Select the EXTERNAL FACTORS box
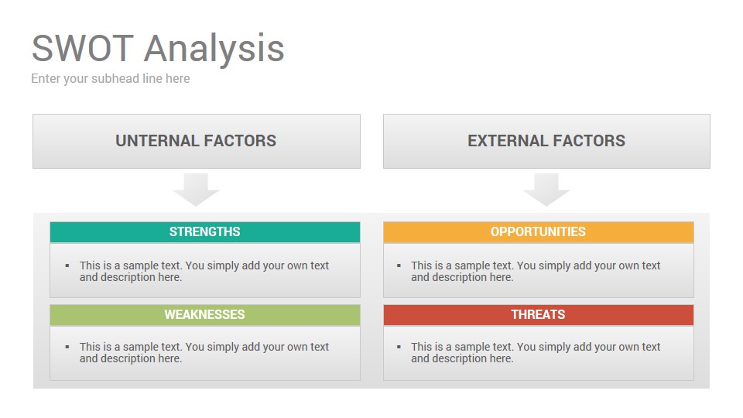The image size is (743, 418). [x=546, y=141]
